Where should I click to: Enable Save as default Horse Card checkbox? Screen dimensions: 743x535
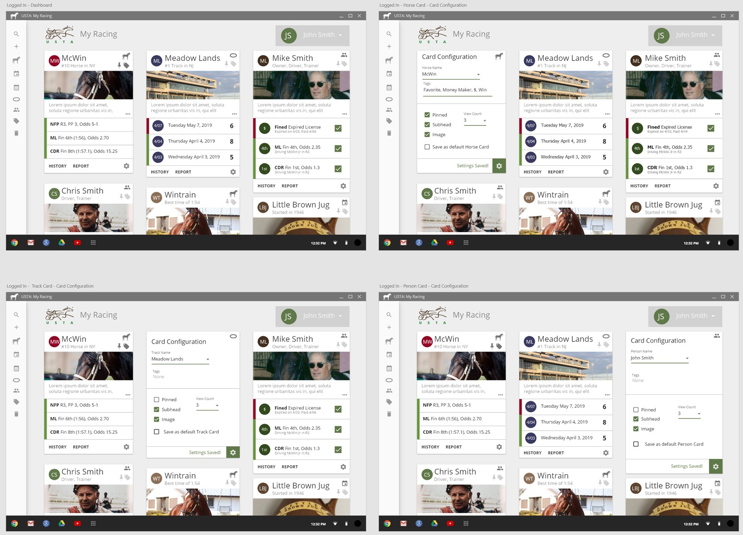427,147
